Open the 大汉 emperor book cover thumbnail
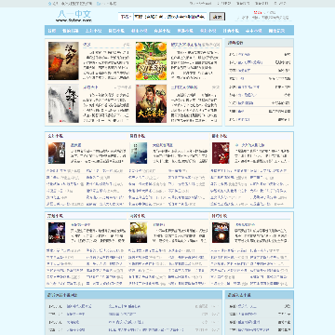Screen dimensions: 335x335 tap(151, 103)
